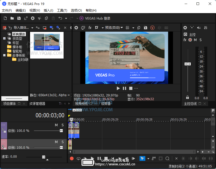The width and height of the screenshot is (216, 169).
Task: Open the 文件(F) menu
Action: click(x=7, y=11)
